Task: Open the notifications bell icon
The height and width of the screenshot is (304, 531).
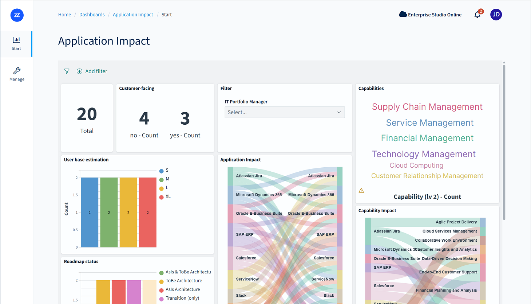Action: (x=477, y=15)
